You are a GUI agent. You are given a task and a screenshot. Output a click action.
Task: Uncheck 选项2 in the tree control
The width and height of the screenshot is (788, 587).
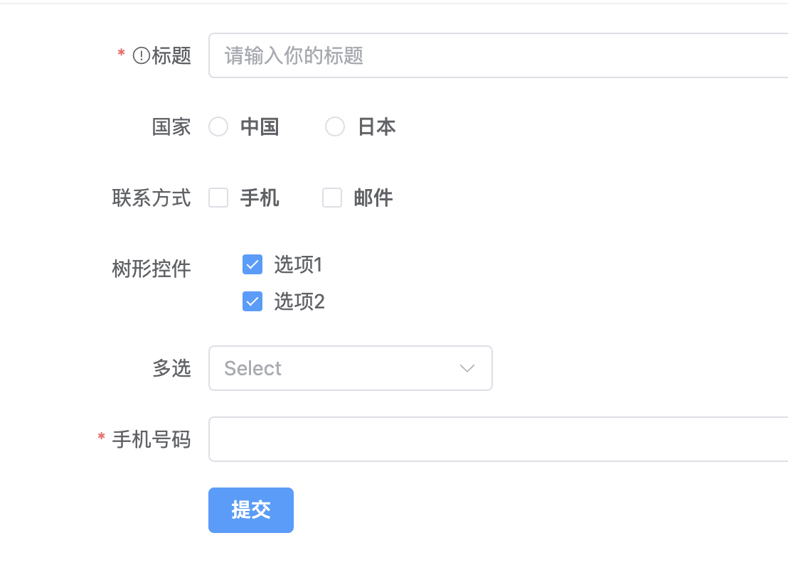click(x=252, y=301)
